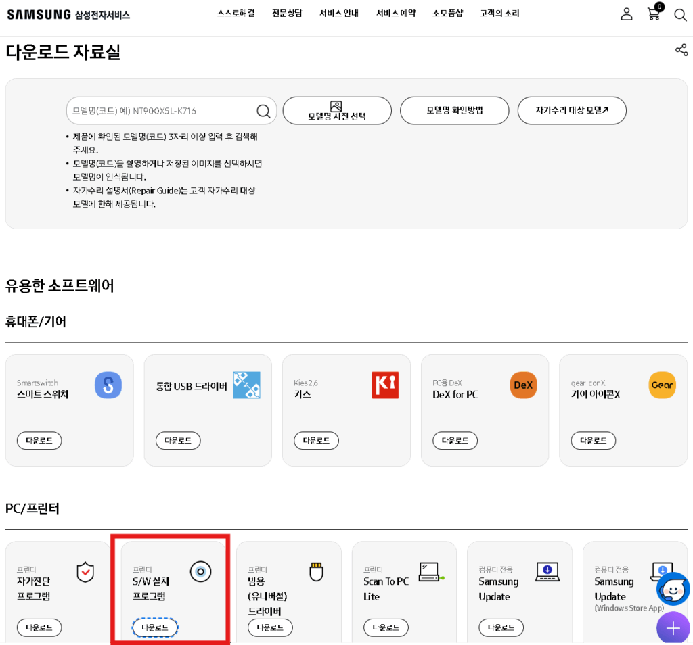
Task: Open the 서비스 예약 menu
Action: [x=396, y=14]
